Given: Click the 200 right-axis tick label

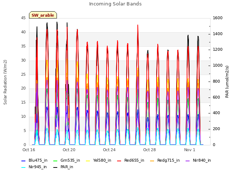Looking at the screenshot, I should click(x=216, y=129).
